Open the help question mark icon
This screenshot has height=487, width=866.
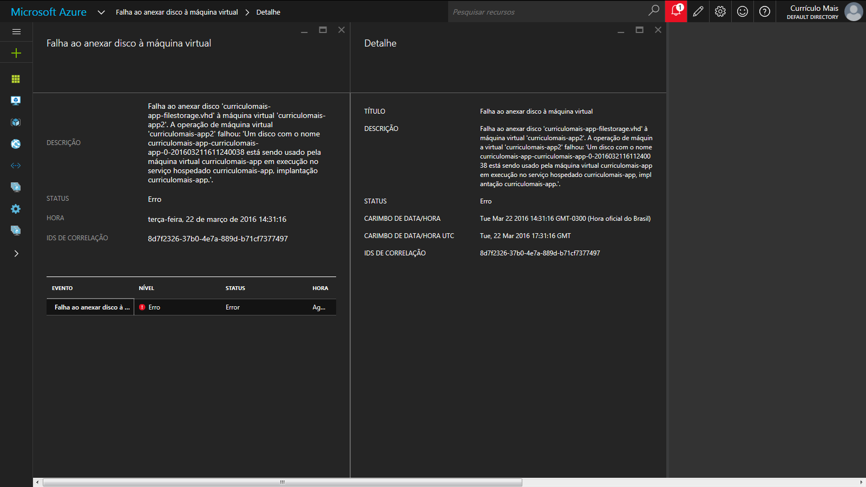tap(765, 11)
